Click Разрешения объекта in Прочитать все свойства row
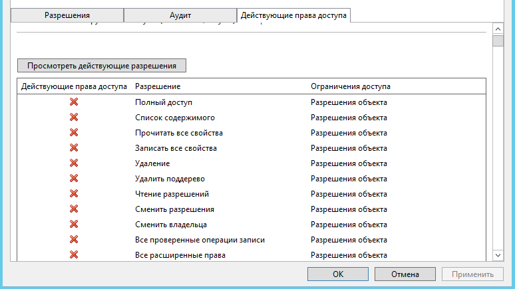This screenshot has width=515, height=289. (349, 133)
